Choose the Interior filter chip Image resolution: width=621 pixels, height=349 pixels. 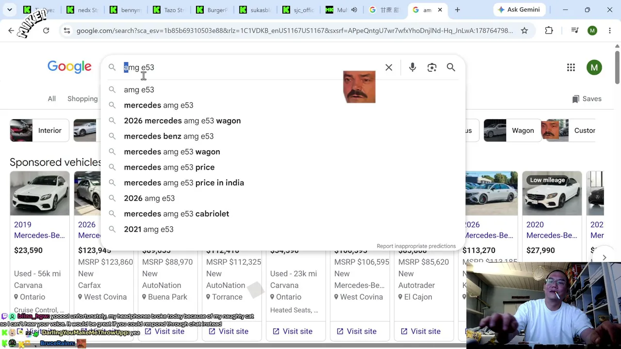[38, 130]
